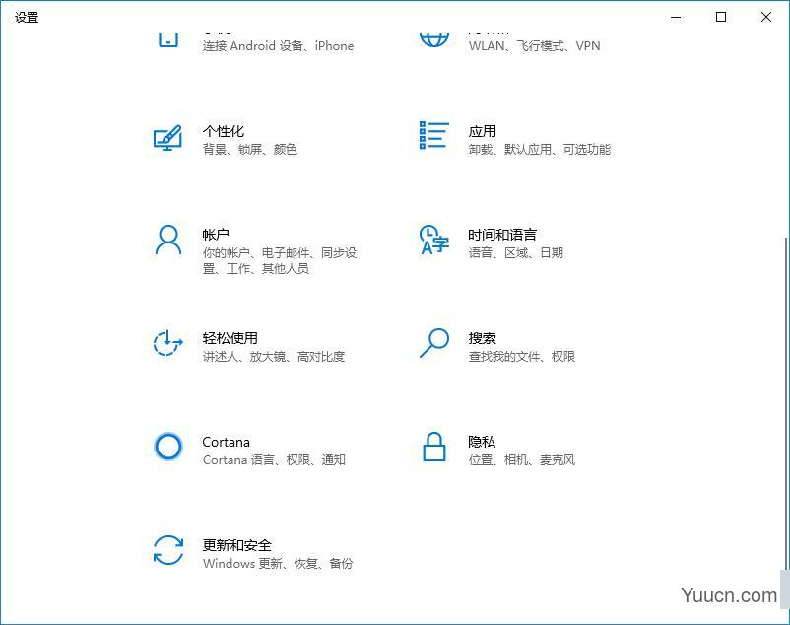Click the text 连接 Android 设备、iPhone

pos(278,46)
